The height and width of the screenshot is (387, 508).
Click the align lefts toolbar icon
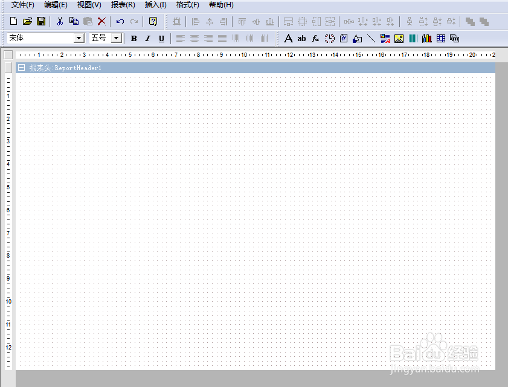pyautogui.click(x=195, y=22)
